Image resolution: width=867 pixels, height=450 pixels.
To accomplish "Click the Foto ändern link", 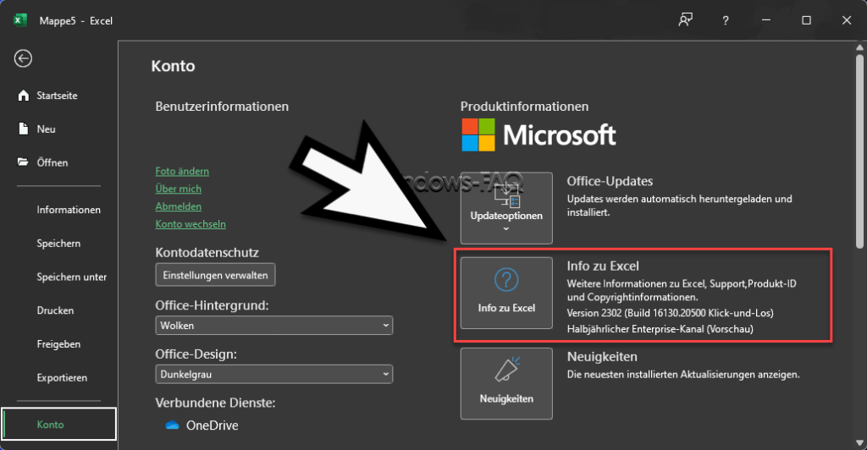I will [x=182, y=171].
